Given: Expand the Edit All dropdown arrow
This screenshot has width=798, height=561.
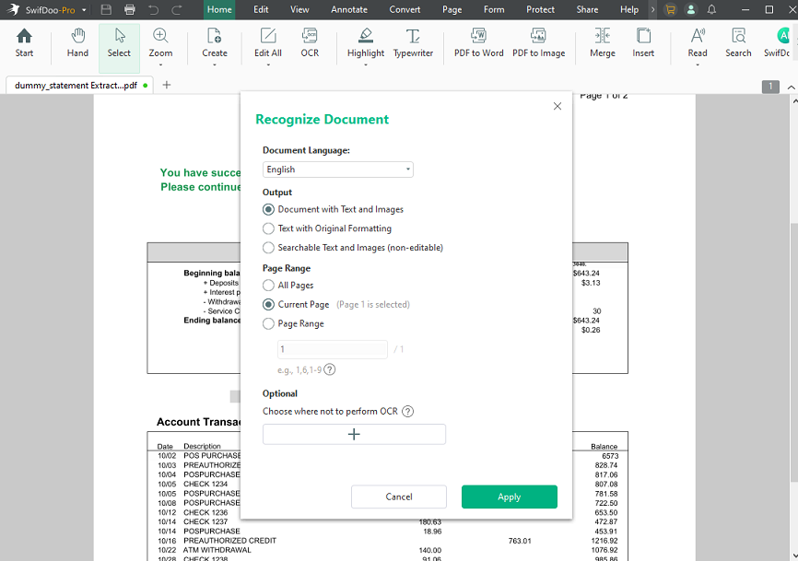Looking at the screenshot, I should point(268,65).
